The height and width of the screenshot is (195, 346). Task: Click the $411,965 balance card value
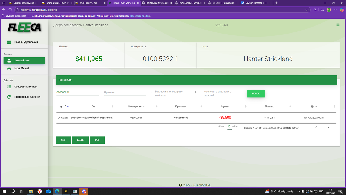(x=89, y=59)
